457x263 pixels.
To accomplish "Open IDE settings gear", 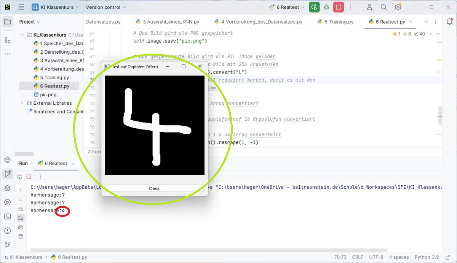I will click(398, 7).
